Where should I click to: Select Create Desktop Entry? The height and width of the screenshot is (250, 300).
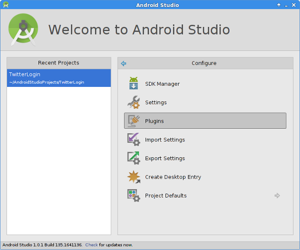click(205, 177)
